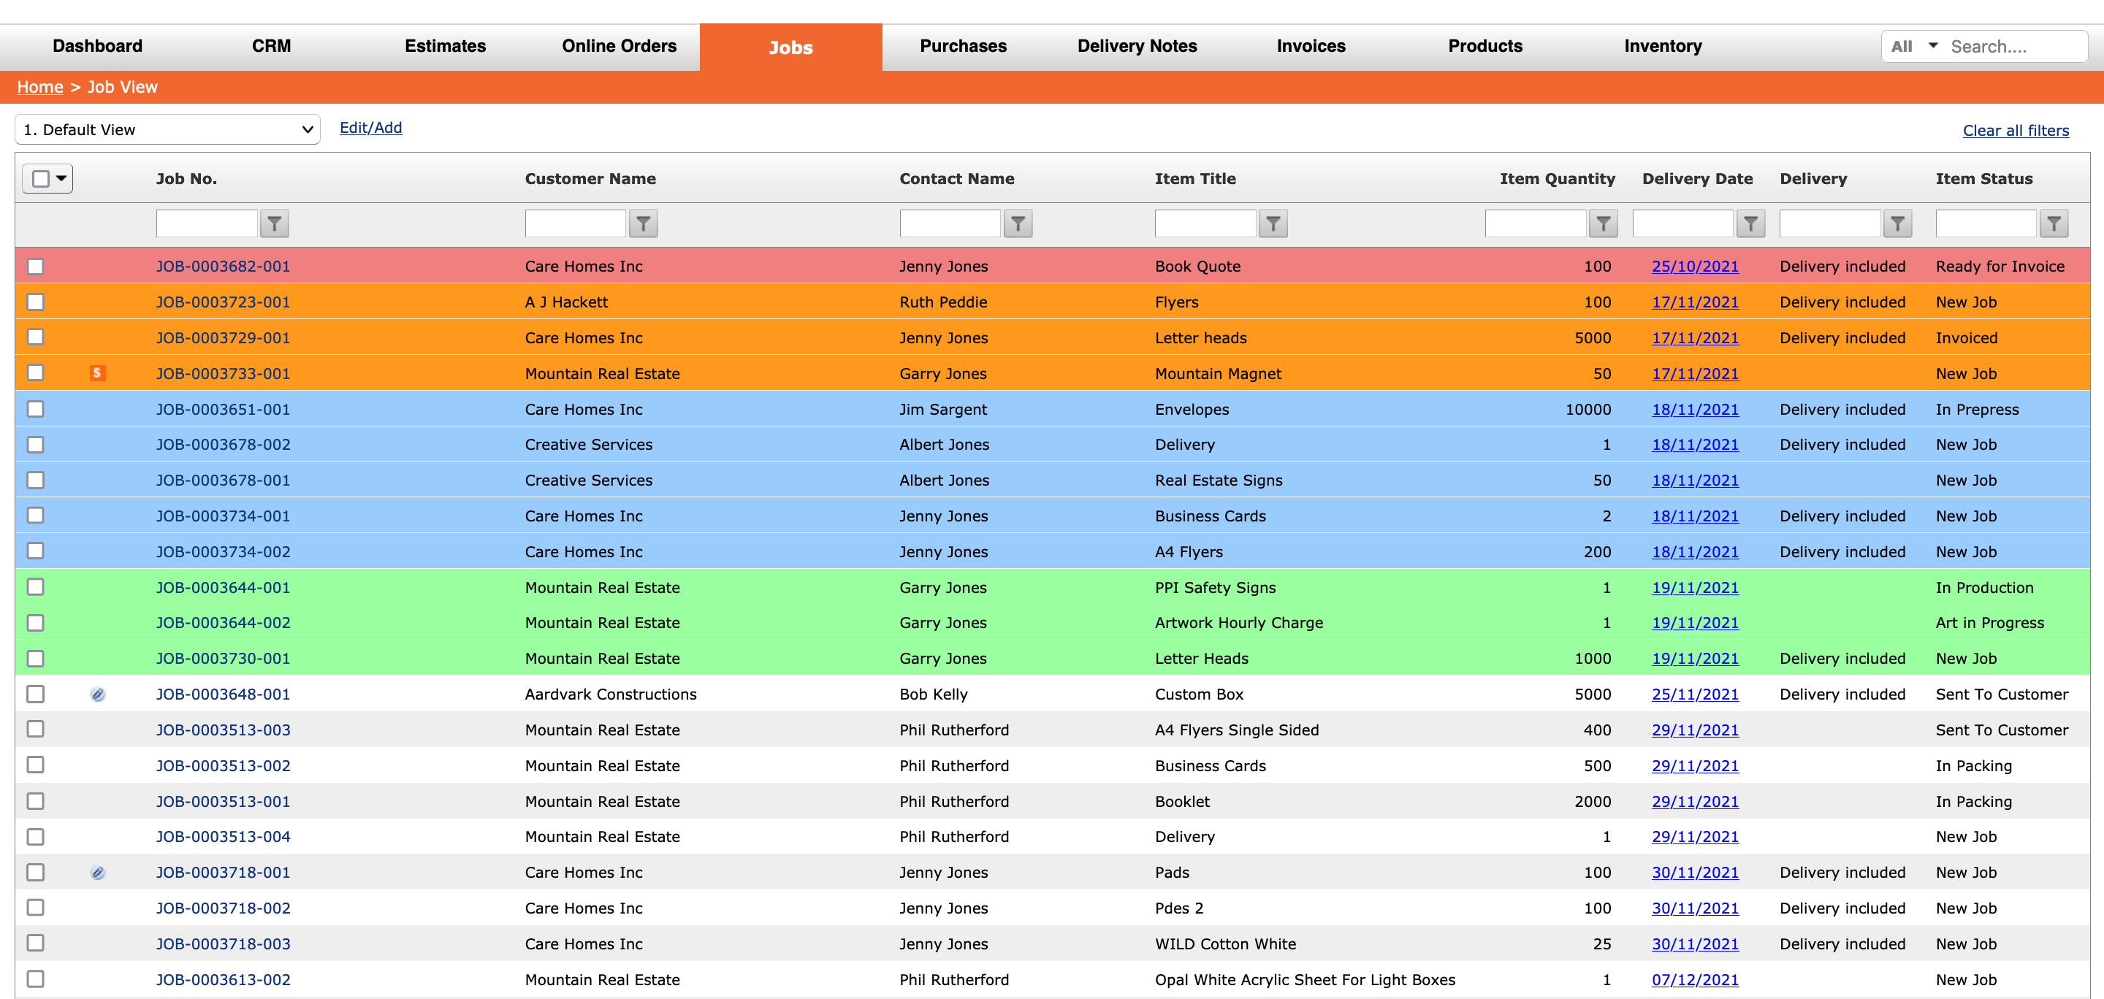Click the Customer Name filter text field
The height and width of the screenshot is (999, 2104).
pos(575,223)
